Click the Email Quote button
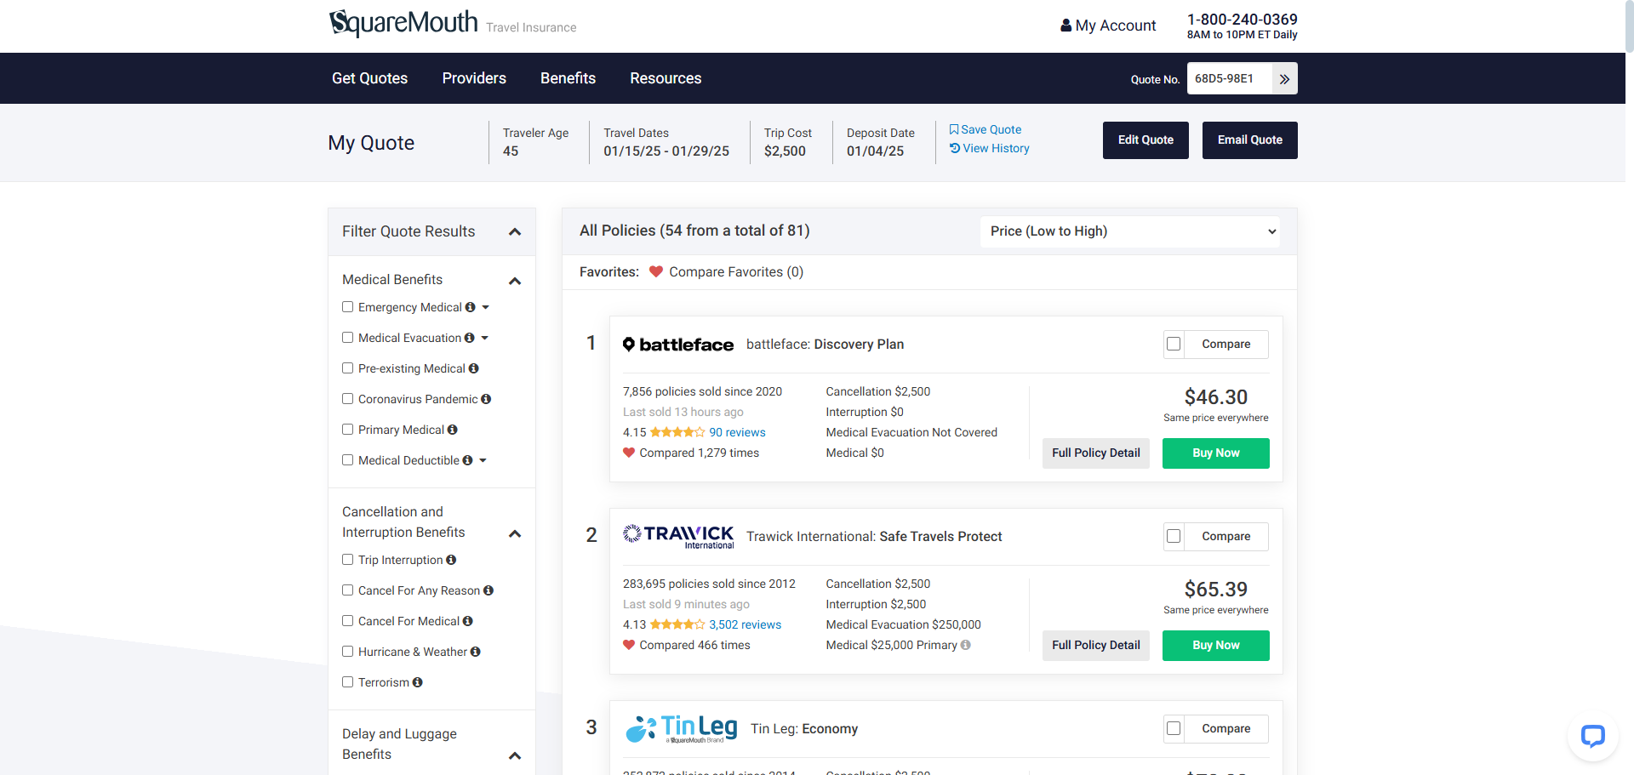 [1249, 140]
